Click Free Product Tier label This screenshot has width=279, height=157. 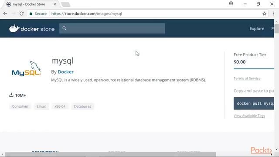[250, 55]
